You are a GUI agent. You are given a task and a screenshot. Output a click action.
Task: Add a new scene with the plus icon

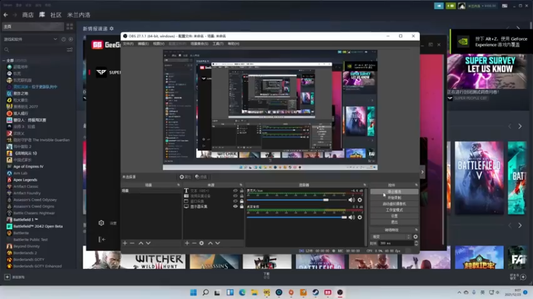125,243
